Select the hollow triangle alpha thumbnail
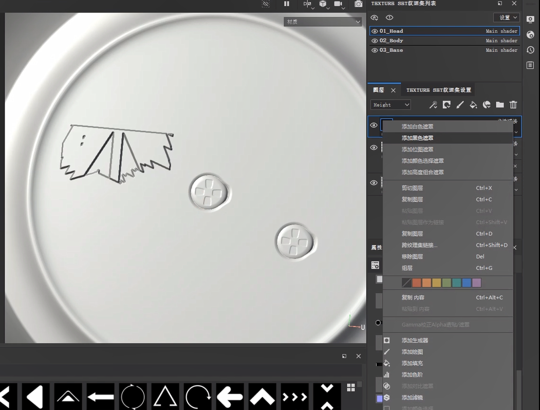The width and height of the screenshot is (540, 410). (x=165, y=397)
